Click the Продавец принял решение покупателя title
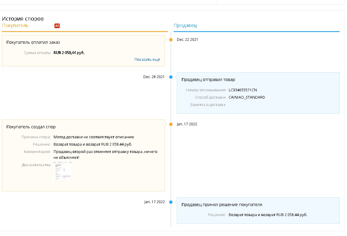Image resolution: width=347 pixels, height=236 pixels. [x=222, y=205]
